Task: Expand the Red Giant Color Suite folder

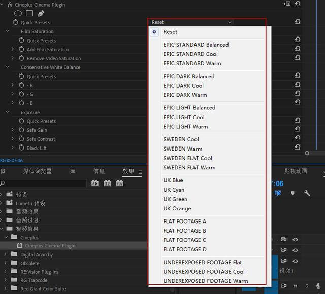Action: [5, 289]
